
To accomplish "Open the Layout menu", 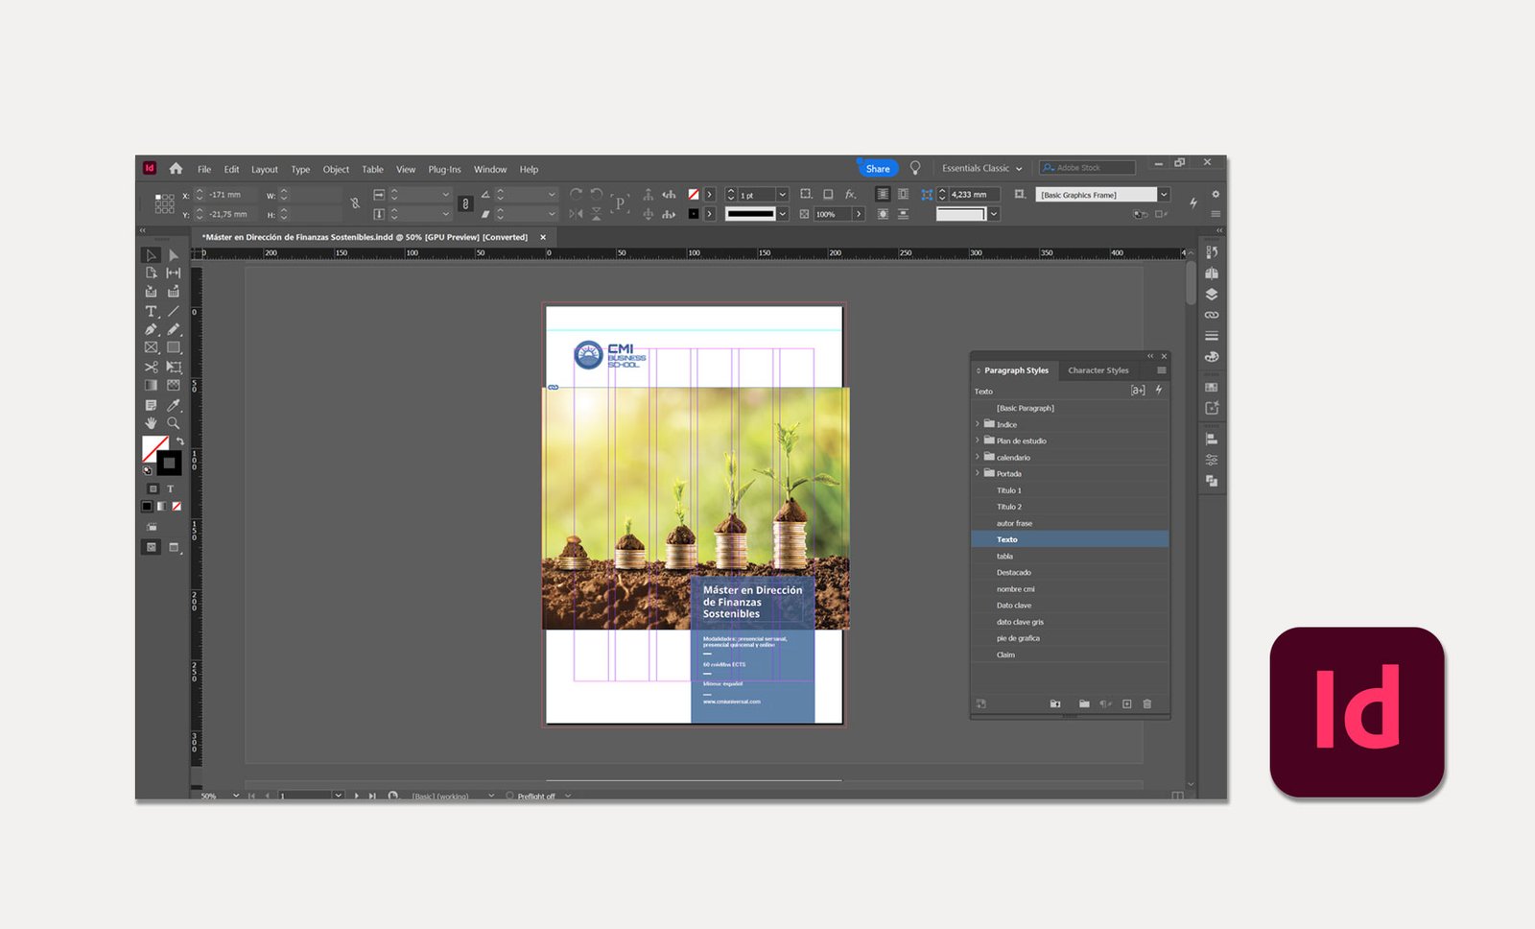I will 264,170.
